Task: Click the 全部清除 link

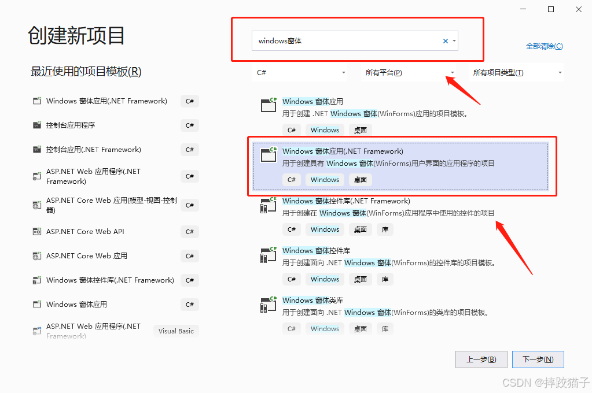Action: point(544,46)
